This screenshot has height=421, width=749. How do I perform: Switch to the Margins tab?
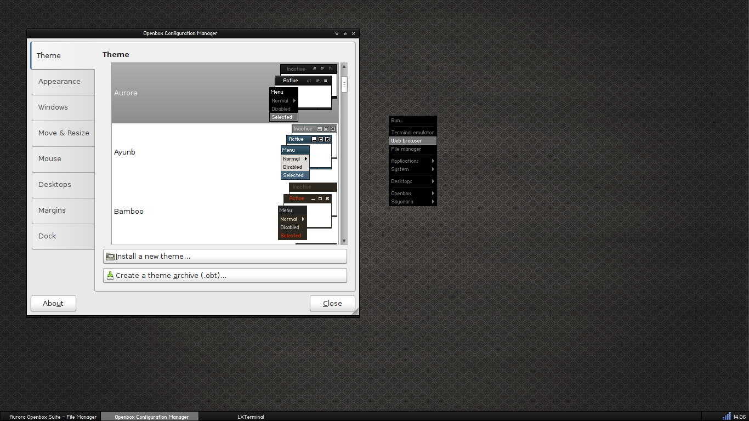(x=63, y=210)
